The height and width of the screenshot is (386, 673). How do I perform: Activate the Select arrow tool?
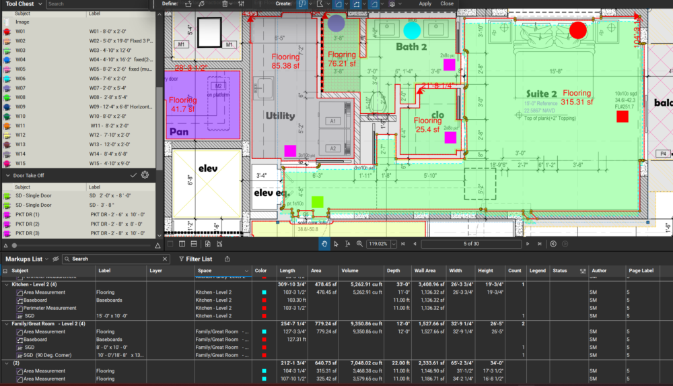(336, 244)
